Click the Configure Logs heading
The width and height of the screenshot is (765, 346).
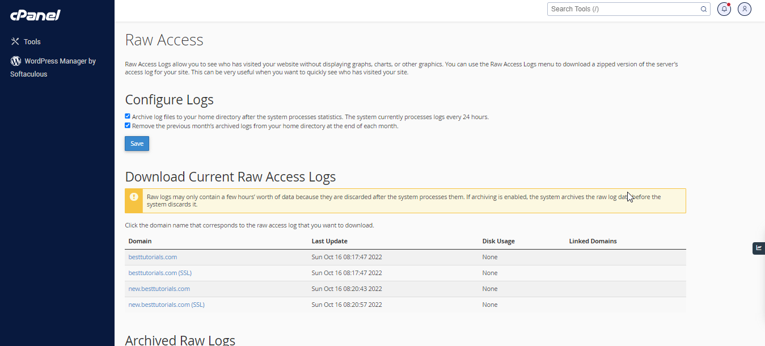tap(169, 100)
